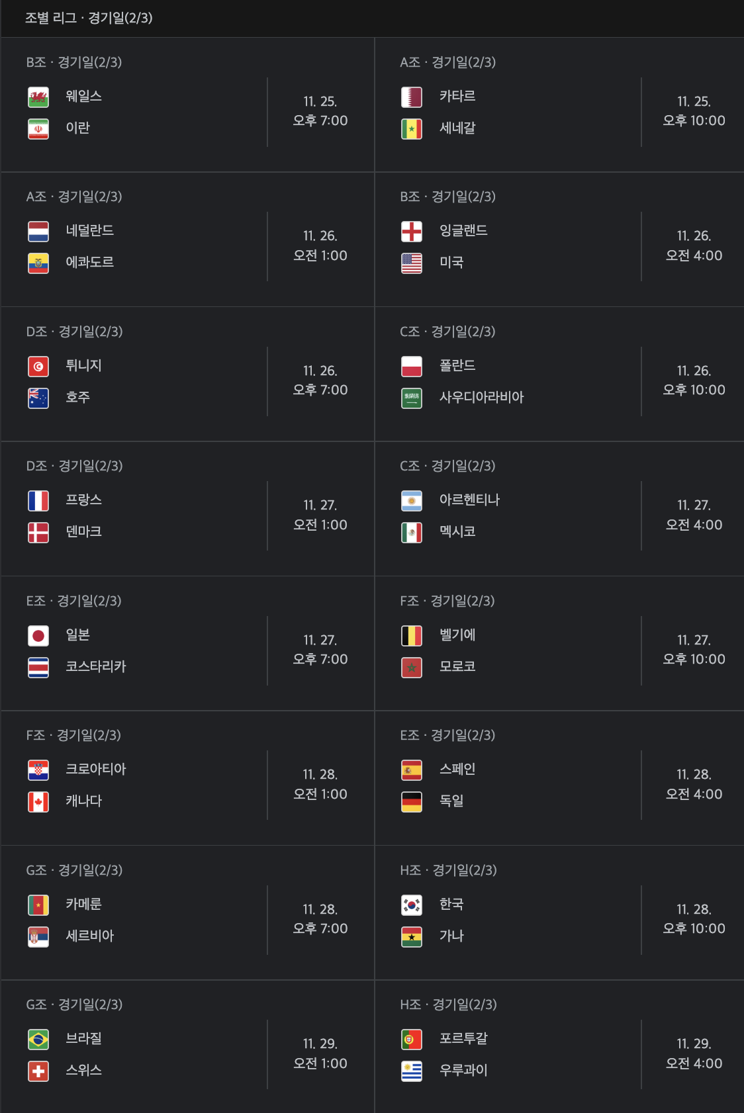Click the Portugal flag icon
The height and width of the screenshot is (1113, 744).
click(412, 1040)
